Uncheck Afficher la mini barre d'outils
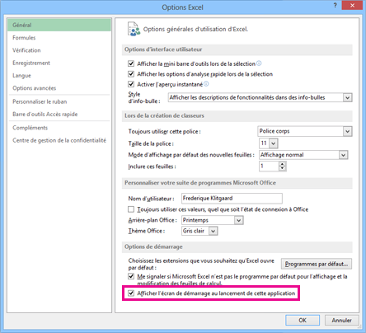Viewport: 366px width, 333px height. 131,63
